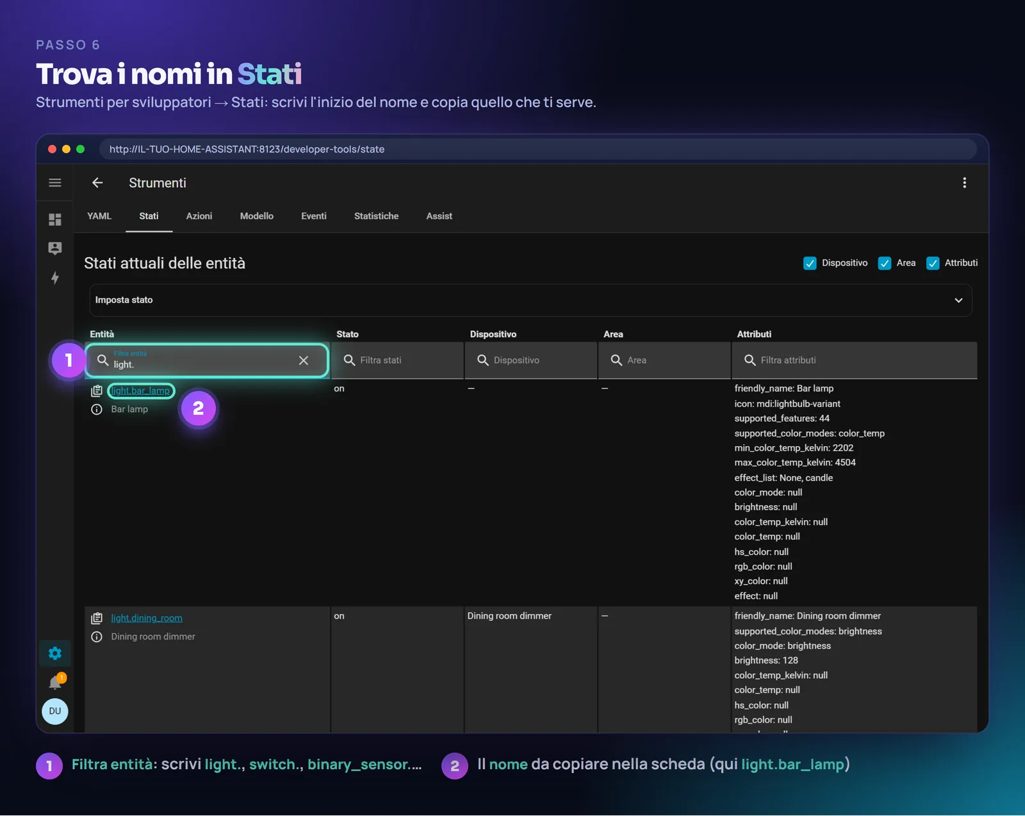Switch to the YAML tab

(x=99, y=216)
